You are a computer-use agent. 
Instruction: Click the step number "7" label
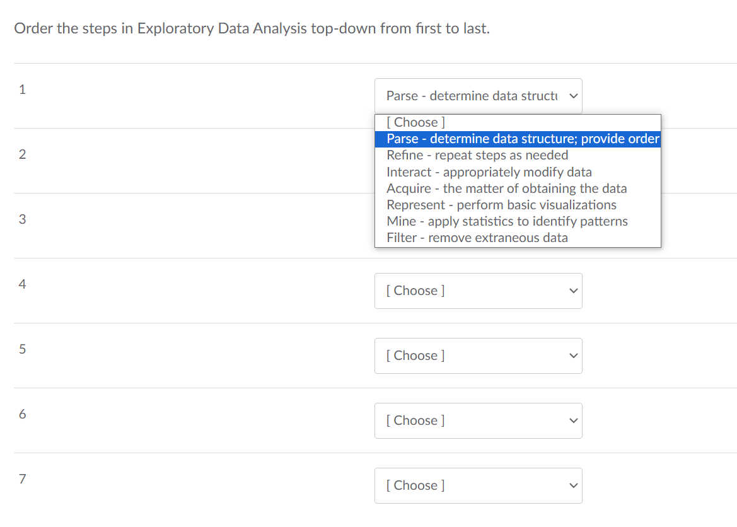pyautogui.click(x=22, y=479)
